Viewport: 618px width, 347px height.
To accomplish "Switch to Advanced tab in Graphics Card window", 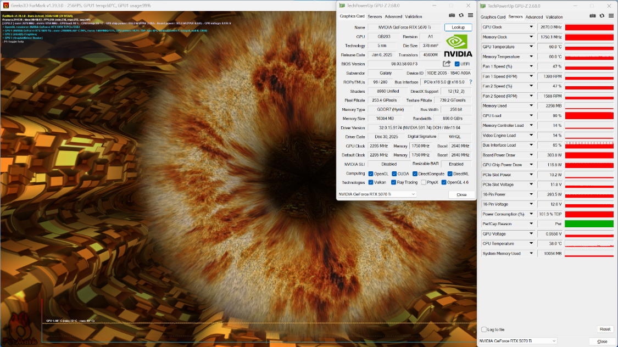I will tap(393, 16).
